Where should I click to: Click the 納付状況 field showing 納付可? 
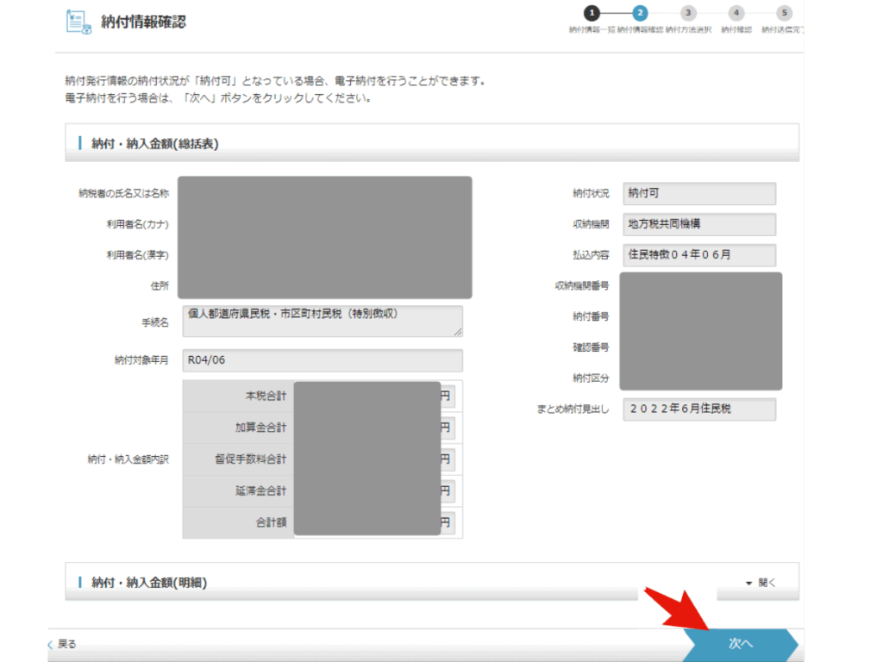[x=698, y=194]
